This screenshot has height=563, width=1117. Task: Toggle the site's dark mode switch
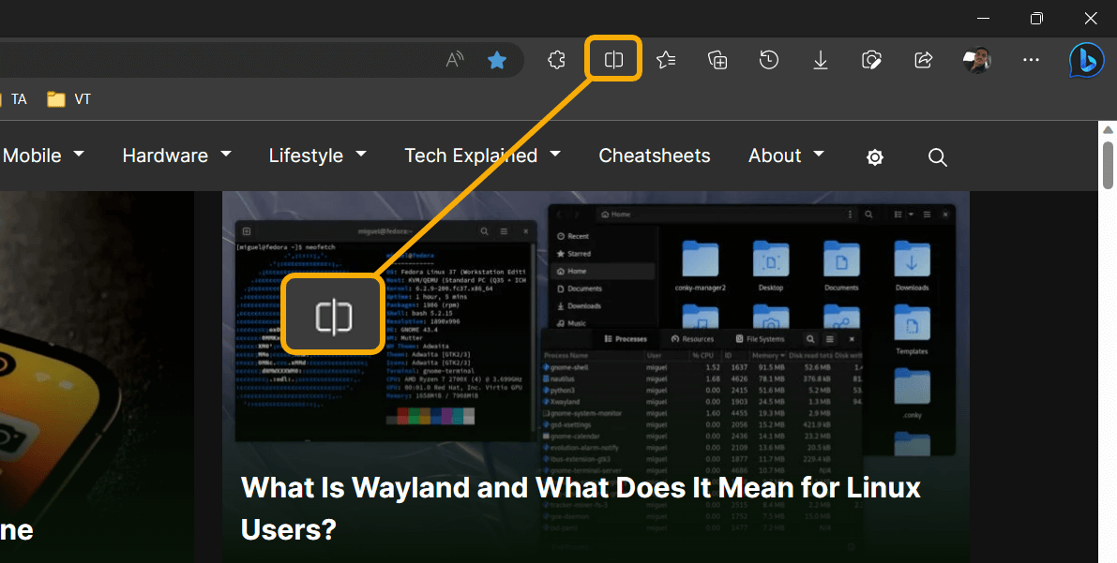coord(874,156)
